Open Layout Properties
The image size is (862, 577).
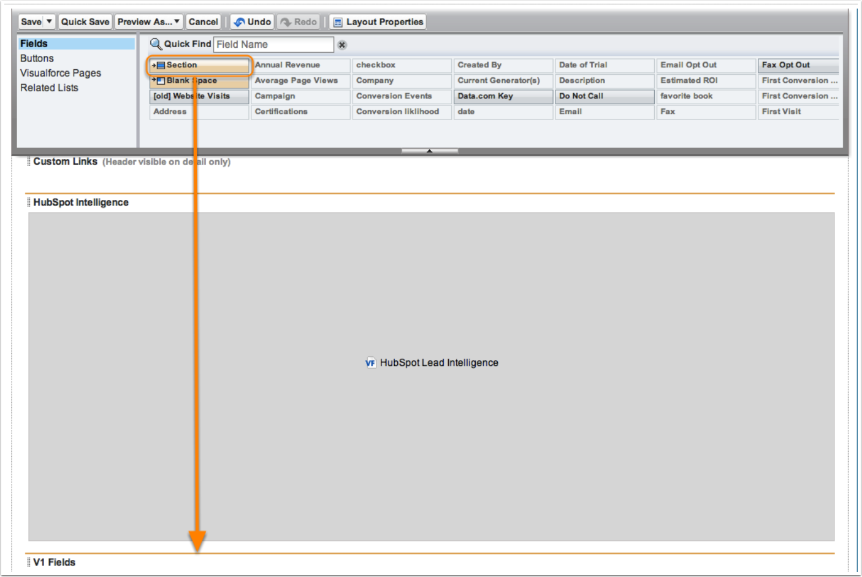click(x=378, y=22)
